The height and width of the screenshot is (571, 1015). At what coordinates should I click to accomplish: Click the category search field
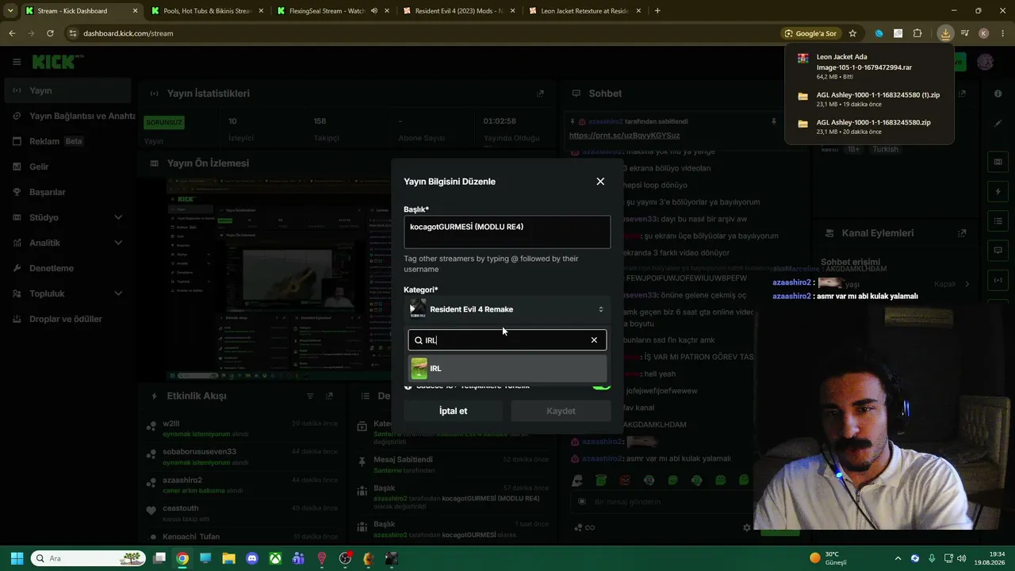(507, 340)
